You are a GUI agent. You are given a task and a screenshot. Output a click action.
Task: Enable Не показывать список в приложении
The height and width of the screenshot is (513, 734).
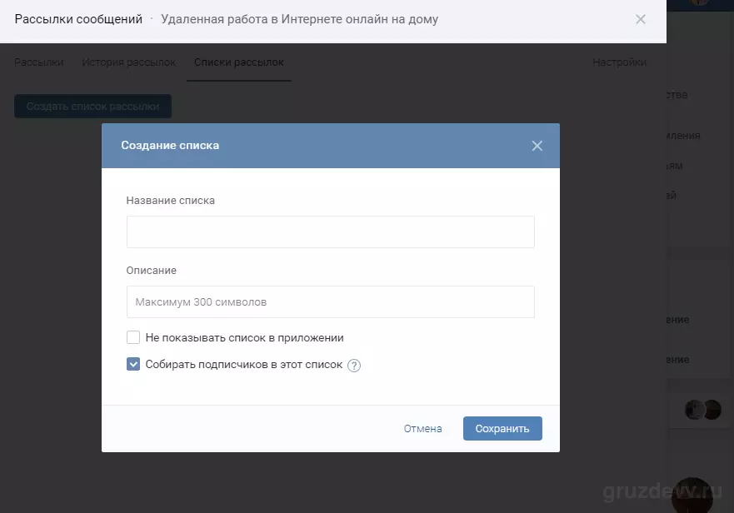point(133,337)
